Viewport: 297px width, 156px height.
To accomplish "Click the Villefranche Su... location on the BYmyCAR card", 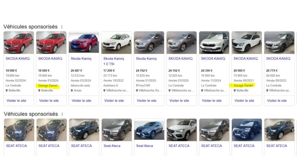I will pos(150,91).
